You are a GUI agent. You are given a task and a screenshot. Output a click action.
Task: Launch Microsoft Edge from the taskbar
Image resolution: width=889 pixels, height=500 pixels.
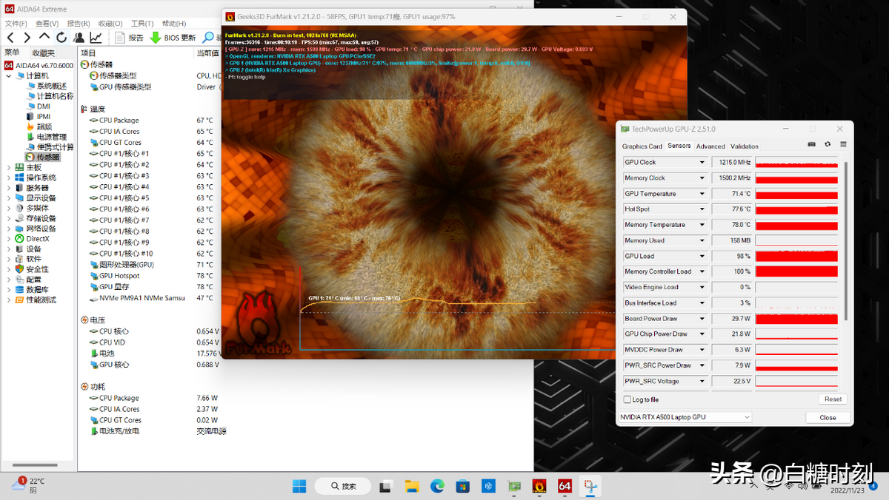437,486
